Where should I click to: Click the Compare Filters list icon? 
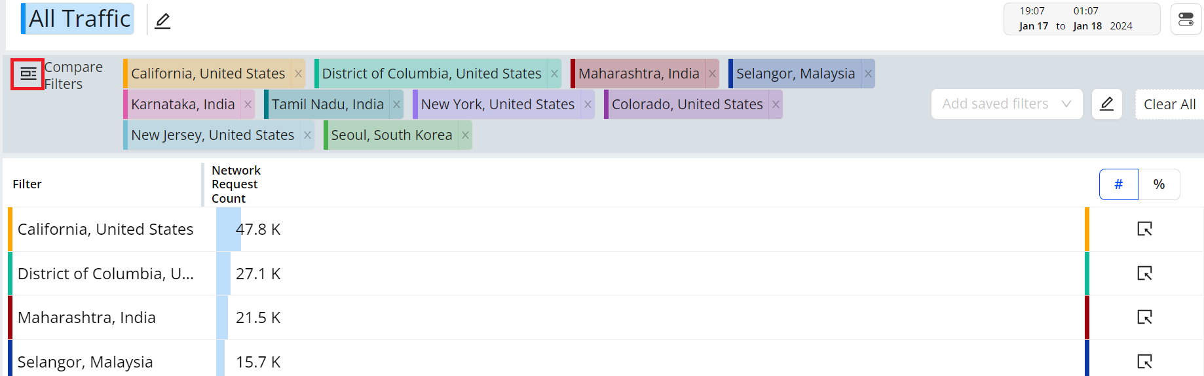tap(28, 74)
